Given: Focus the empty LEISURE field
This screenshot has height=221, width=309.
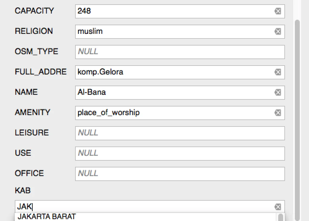Looking at the screenshot, I should coord(180,133).
